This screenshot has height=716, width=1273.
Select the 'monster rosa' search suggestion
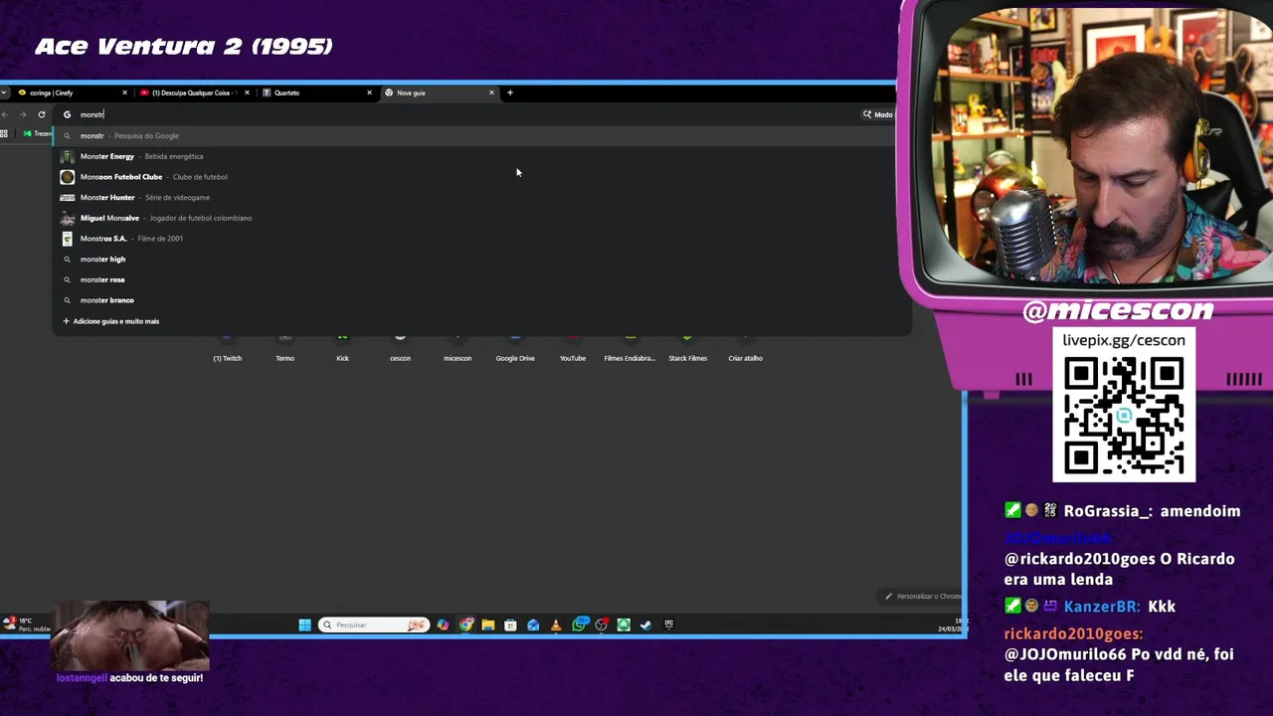pos(481,279)
